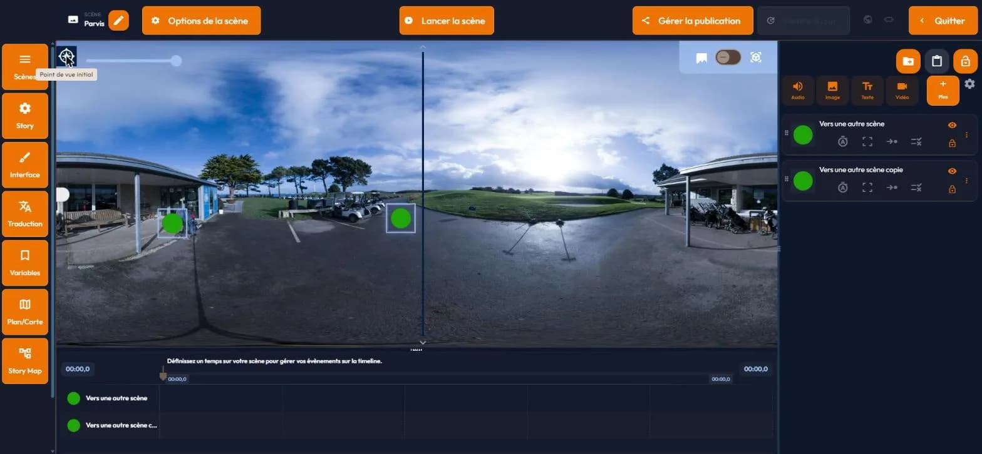982x454 pixels.
Task: Click the Plus button for more elements
Action: coord(943,91)
